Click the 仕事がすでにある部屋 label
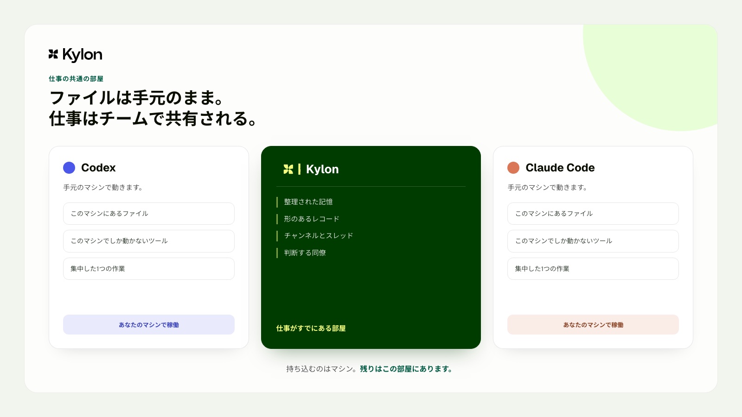This screenshot has width=742, height=417. point(311,329)
